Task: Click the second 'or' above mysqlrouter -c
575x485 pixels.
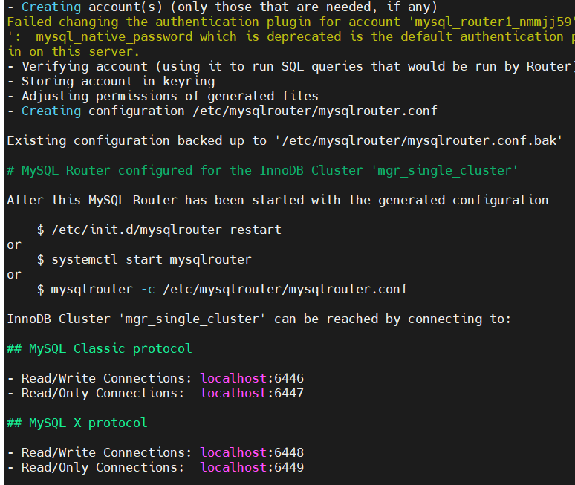Action: point(14,275)
